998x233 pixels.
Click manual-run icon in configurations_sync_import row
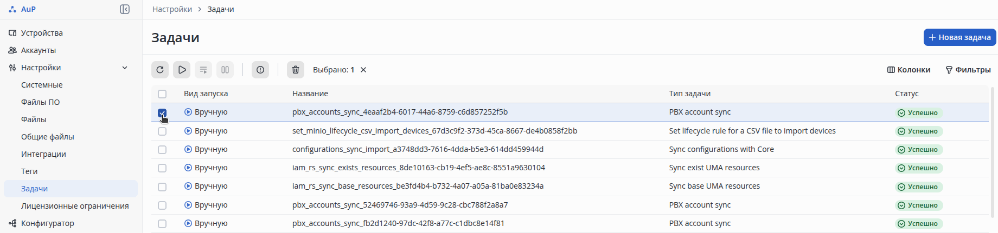188,149
